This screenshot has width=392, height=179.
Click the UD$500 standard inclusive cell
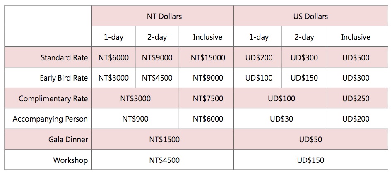pyautogui.click(x=357, y=57)
